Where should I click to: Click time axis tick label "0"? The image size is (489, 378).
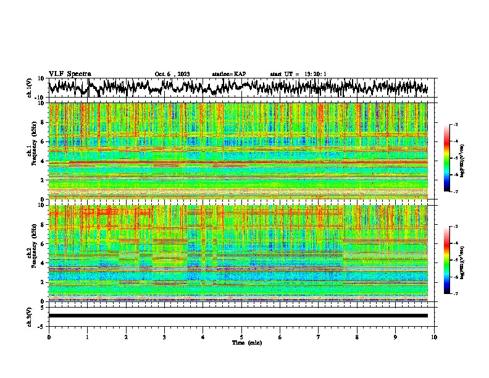[x=49, y=337]
